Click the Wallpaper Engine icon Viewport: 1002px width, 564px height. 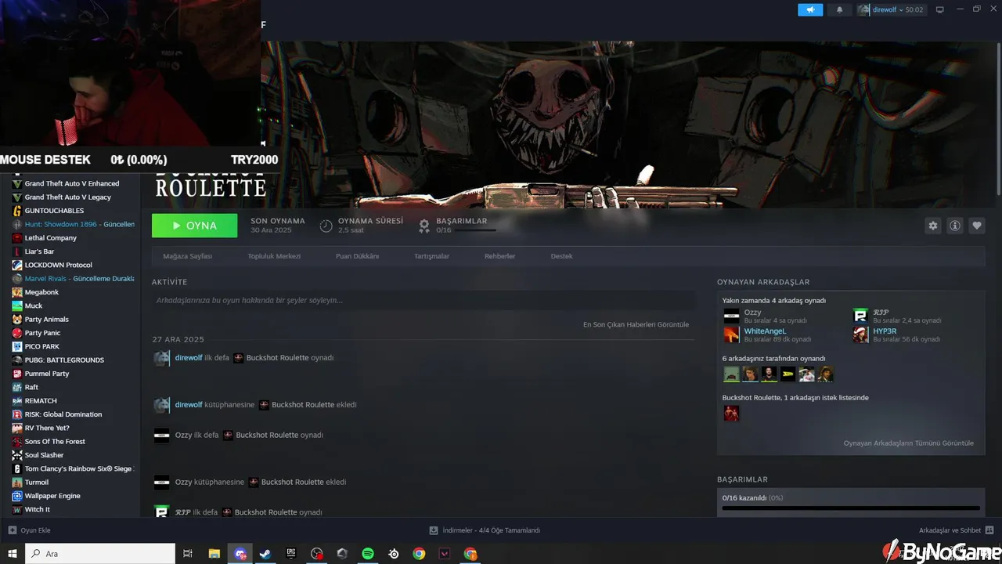(x=17, y=496)
